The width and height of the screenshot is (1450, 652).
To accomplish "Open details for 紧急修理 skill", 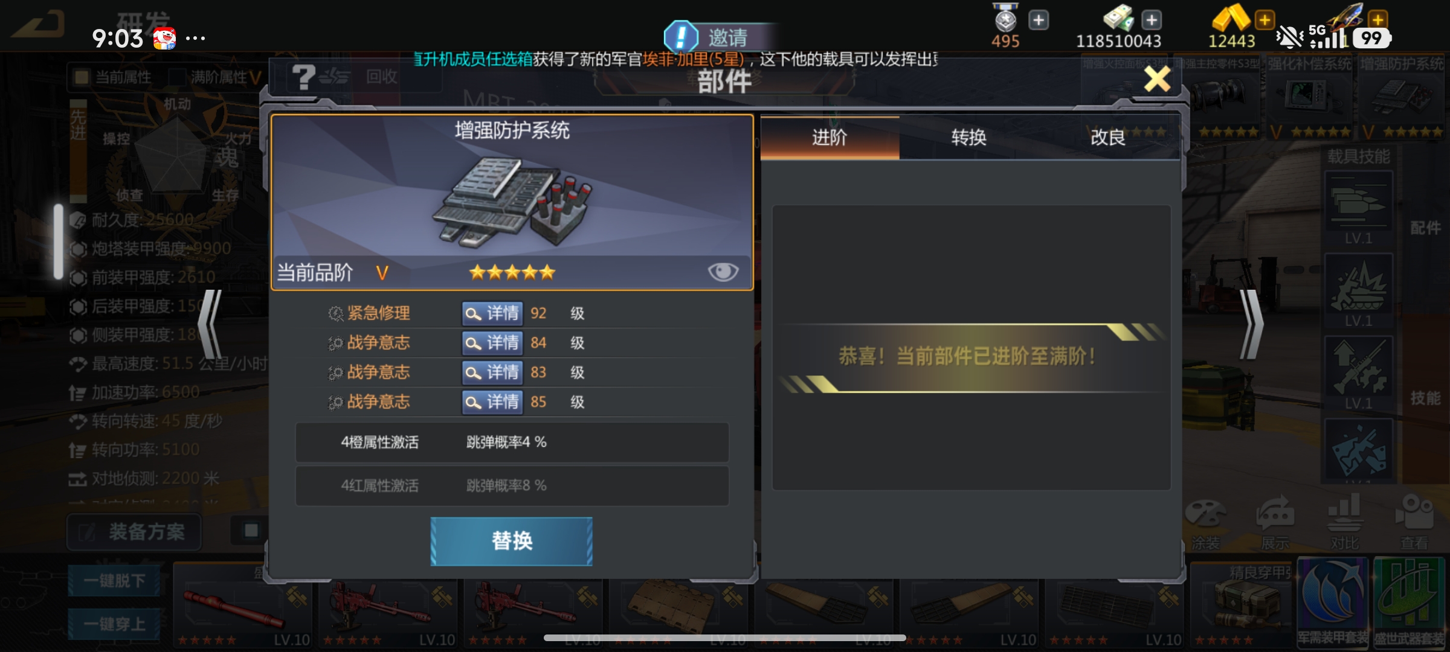I will tap(492, 313).
